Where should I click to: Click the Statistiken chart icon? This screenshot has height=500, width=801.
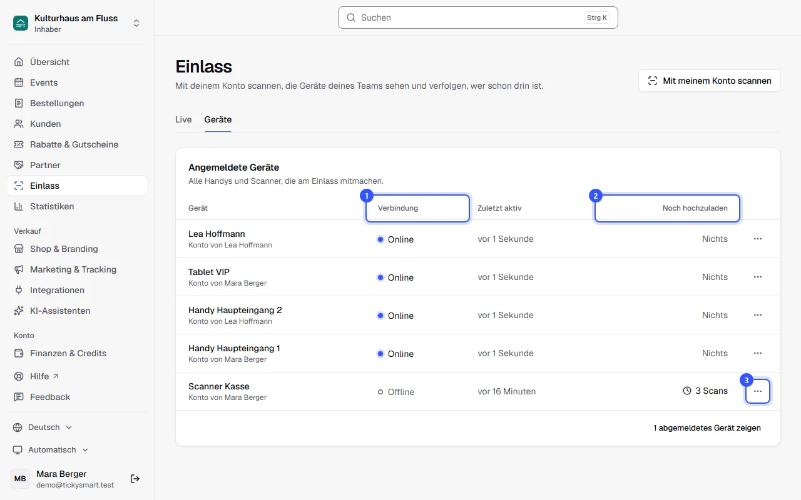coord(19,206)
